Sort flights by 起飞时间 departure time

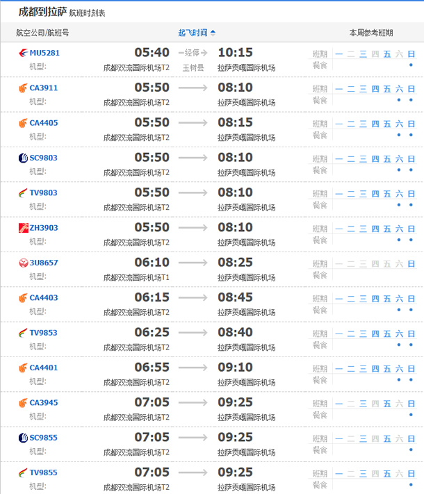pos(193,33)
